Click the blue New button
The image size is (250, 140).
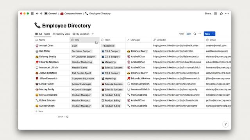point(207,34)
